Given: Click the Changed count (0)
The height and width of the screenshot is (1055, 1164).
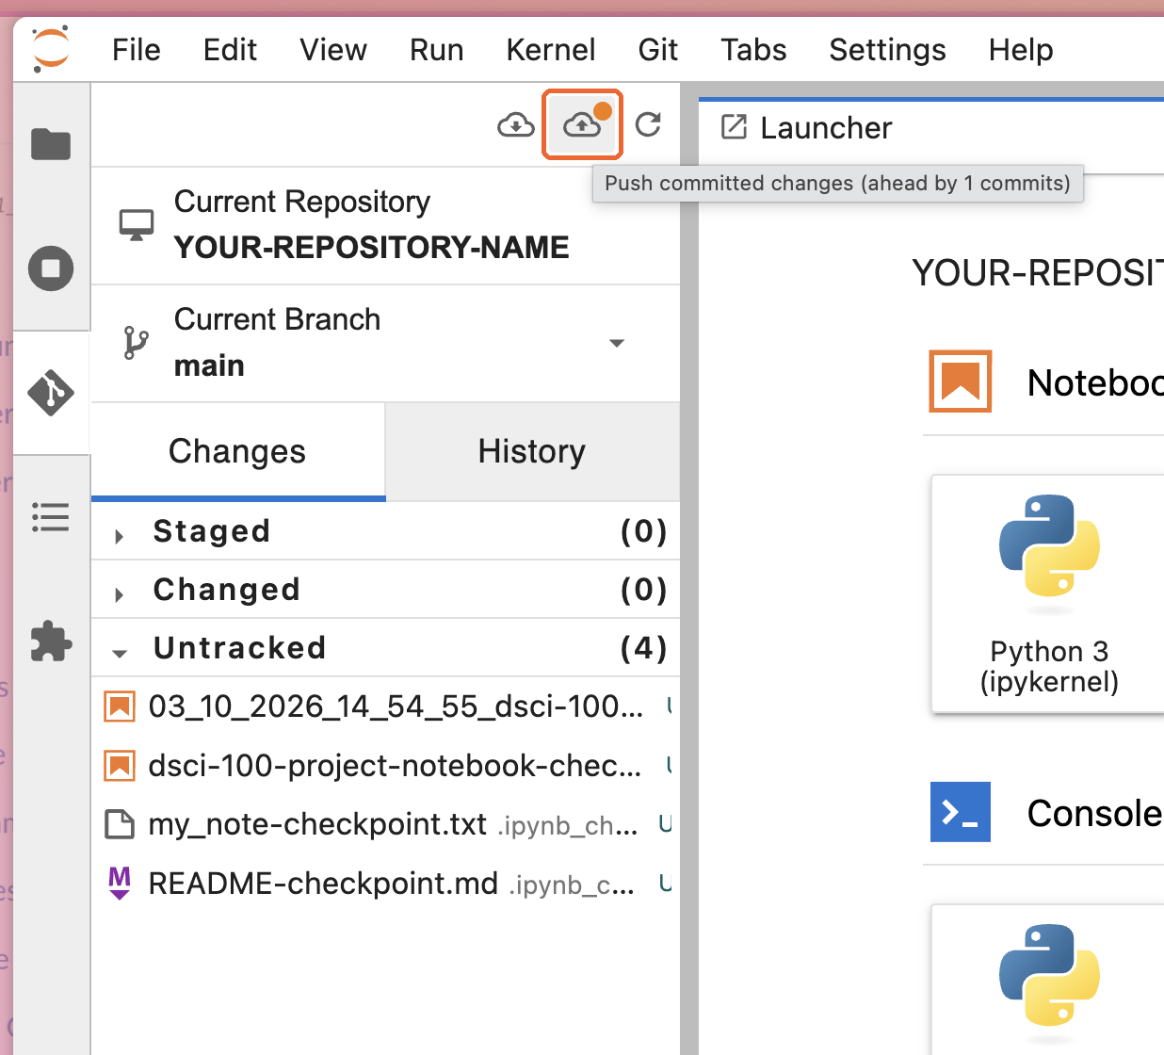Looking at the screenshot, I should click(x=643, y=590).
